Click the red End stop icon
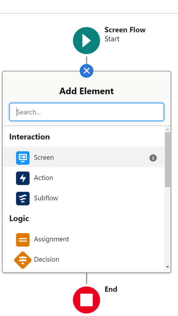This screenshot has height=316, width=178. click(86, 300)
